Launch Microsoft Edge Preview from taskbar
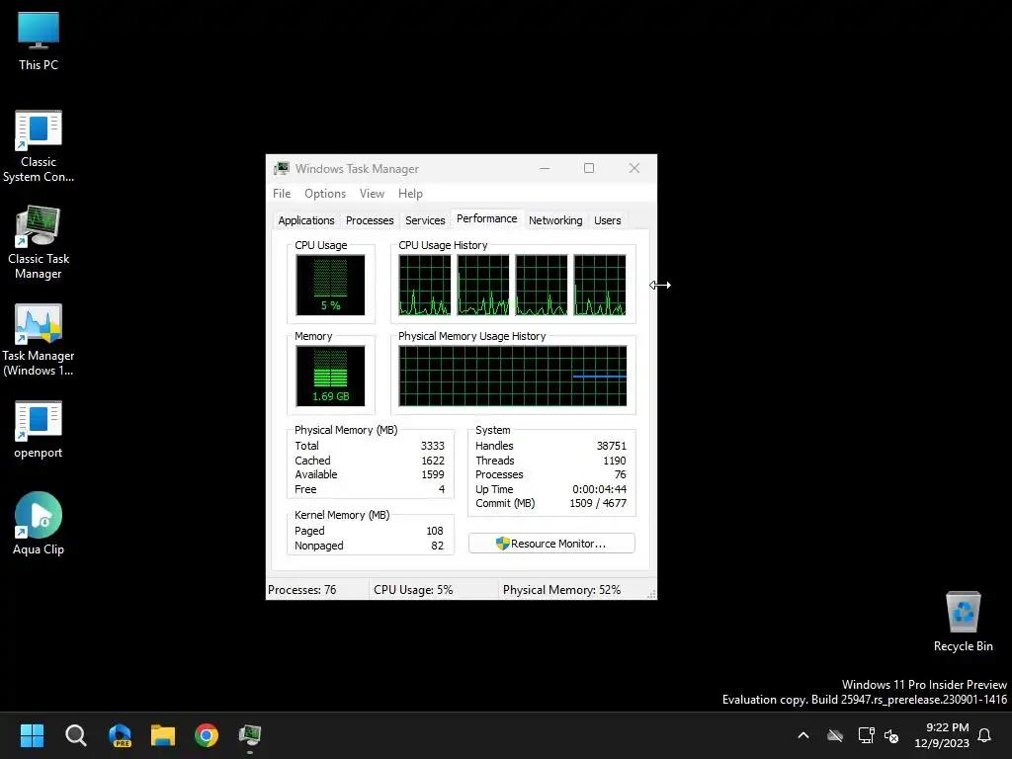The height and width of the screenshot is (759, 1012). [x=120, y=735]
